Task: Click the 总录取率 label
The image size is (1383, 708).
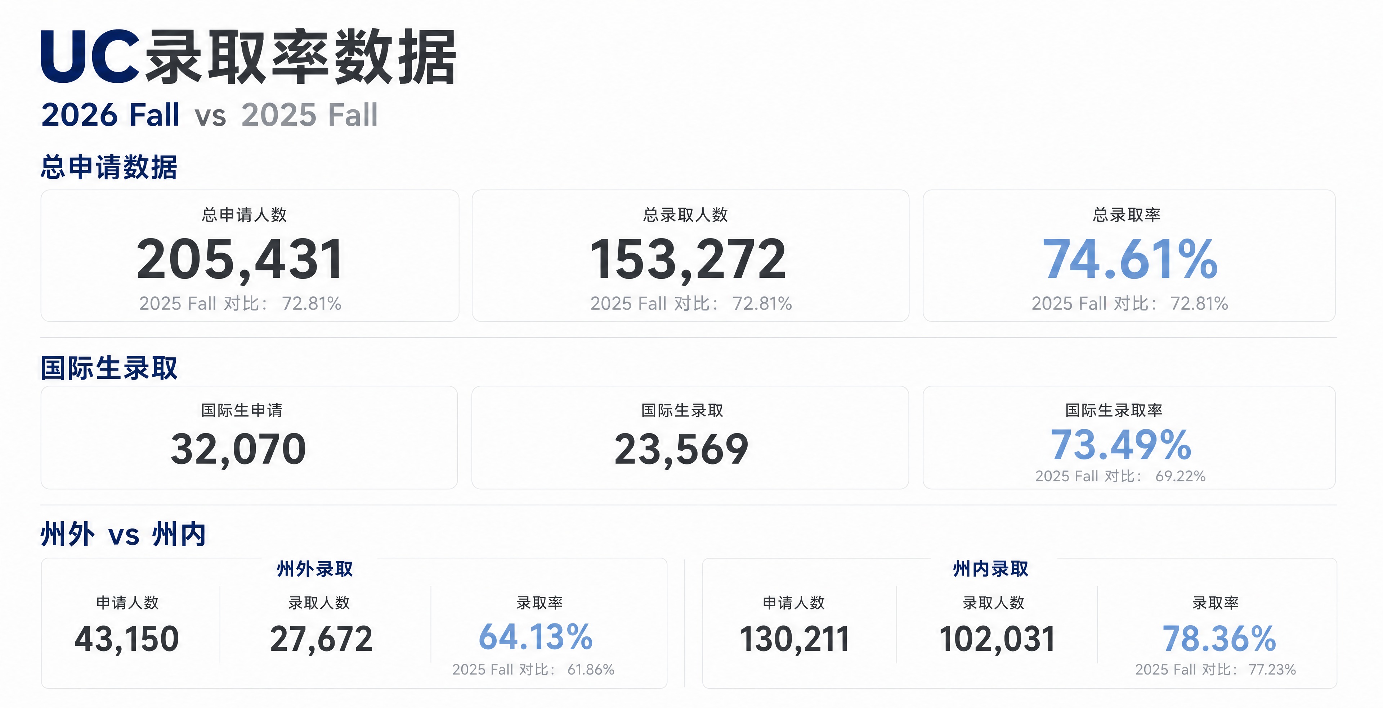Action: point(1127,215)
